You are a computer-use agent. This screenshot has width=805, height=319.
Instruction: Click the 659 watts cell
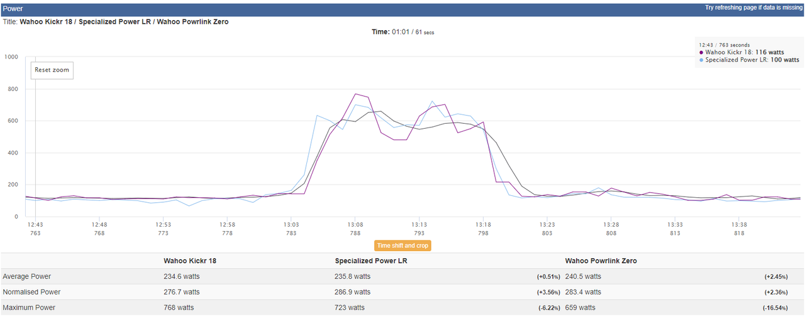580,308
